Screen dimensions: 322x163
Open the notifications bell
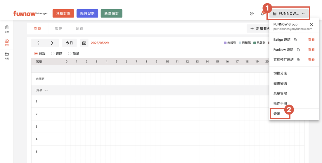pyautogui.click(x=262, y=14)
